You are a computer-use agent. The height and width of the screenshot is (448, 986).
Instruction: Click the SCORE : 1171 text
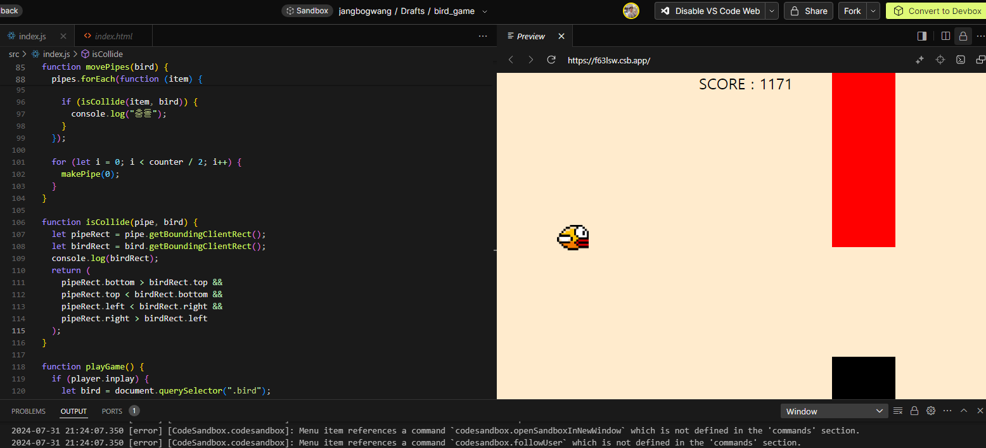[745, 84]
